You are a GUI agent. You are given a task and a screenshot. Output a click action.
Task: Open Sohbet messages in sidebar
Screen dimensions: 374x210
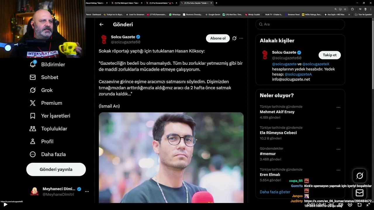click(44, 77)
